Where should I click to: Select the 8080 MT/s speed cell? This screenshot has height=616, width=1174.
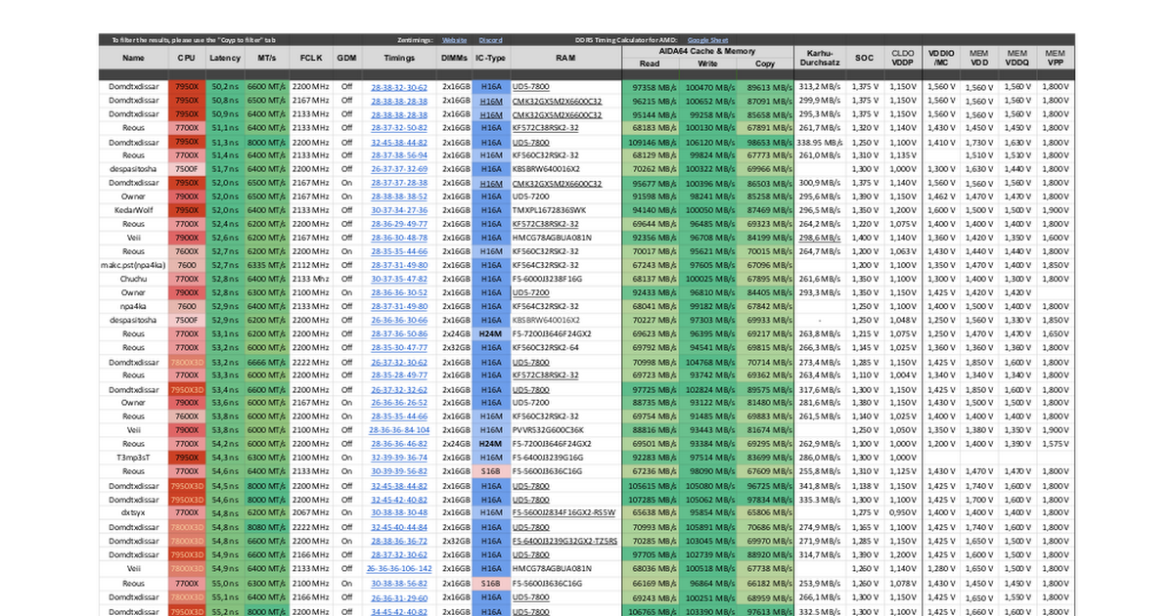(266, 526)
